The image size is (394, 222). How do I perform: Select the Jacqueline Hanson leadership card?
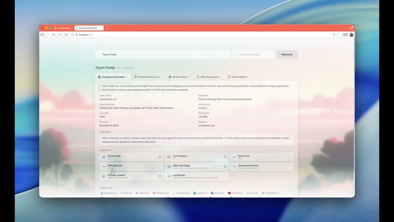coord(262,166)
